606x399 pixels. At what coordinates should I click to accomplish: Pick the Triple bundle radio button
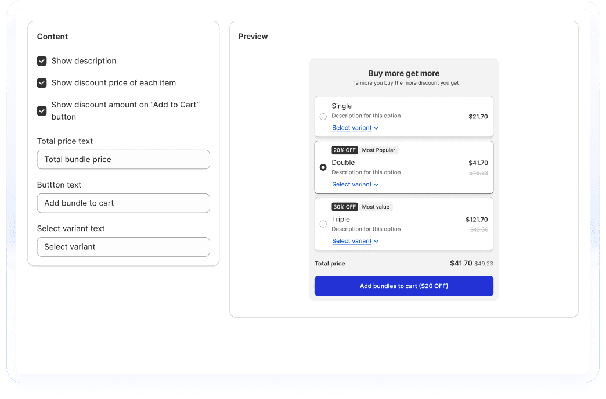(x=323, y=224)
